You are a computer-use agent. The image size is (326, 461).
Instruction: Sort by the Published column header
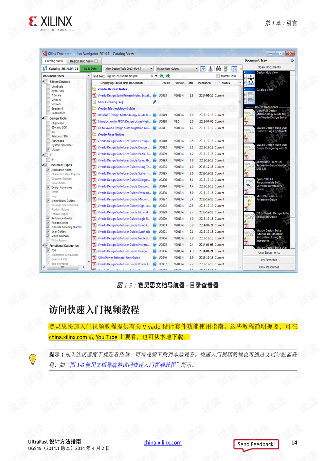204,83
